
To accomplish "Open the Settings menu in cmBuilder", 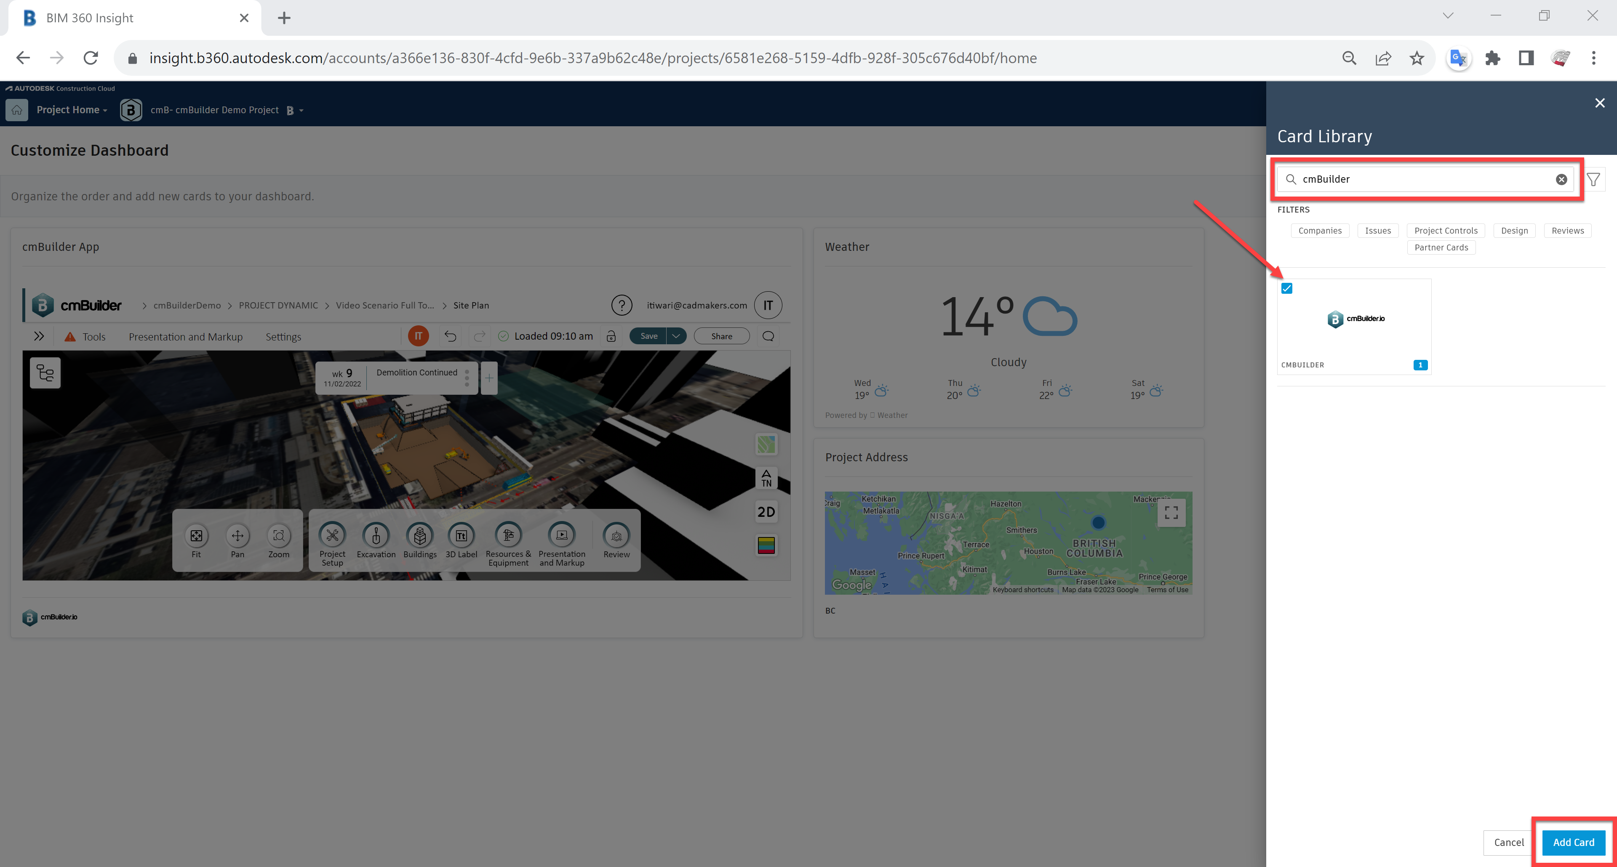I will pyautogui.click(x=283, y=337).
